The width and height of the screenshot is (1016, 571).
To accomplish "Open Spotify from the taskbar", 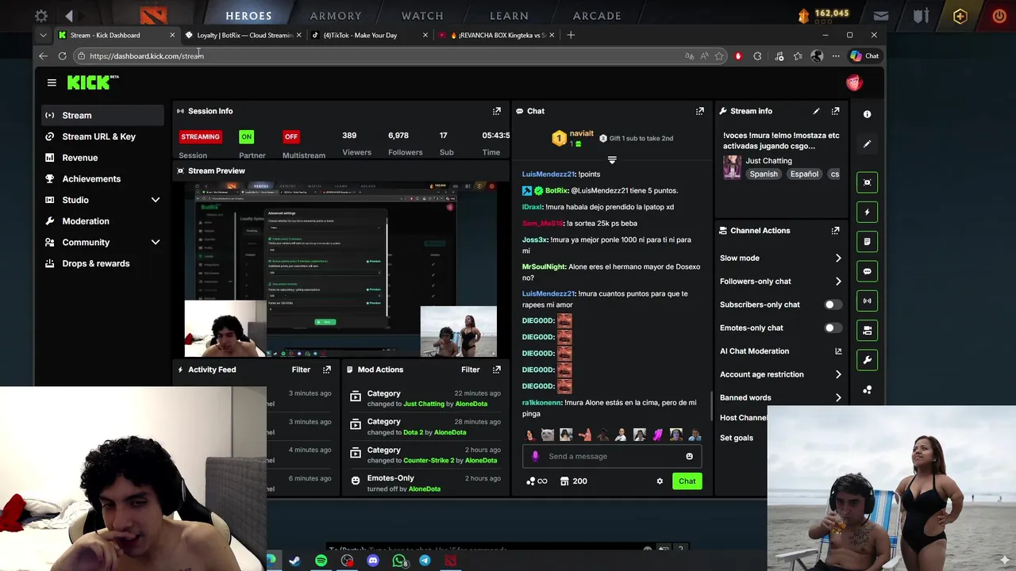I will point(321,561).
